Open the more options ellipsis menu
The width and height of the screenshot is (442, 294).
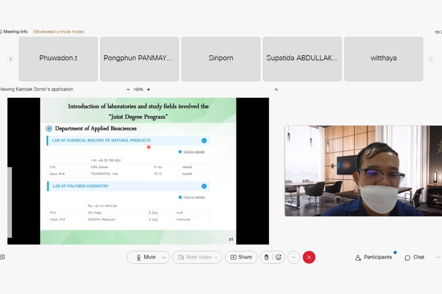pos(294,257)
